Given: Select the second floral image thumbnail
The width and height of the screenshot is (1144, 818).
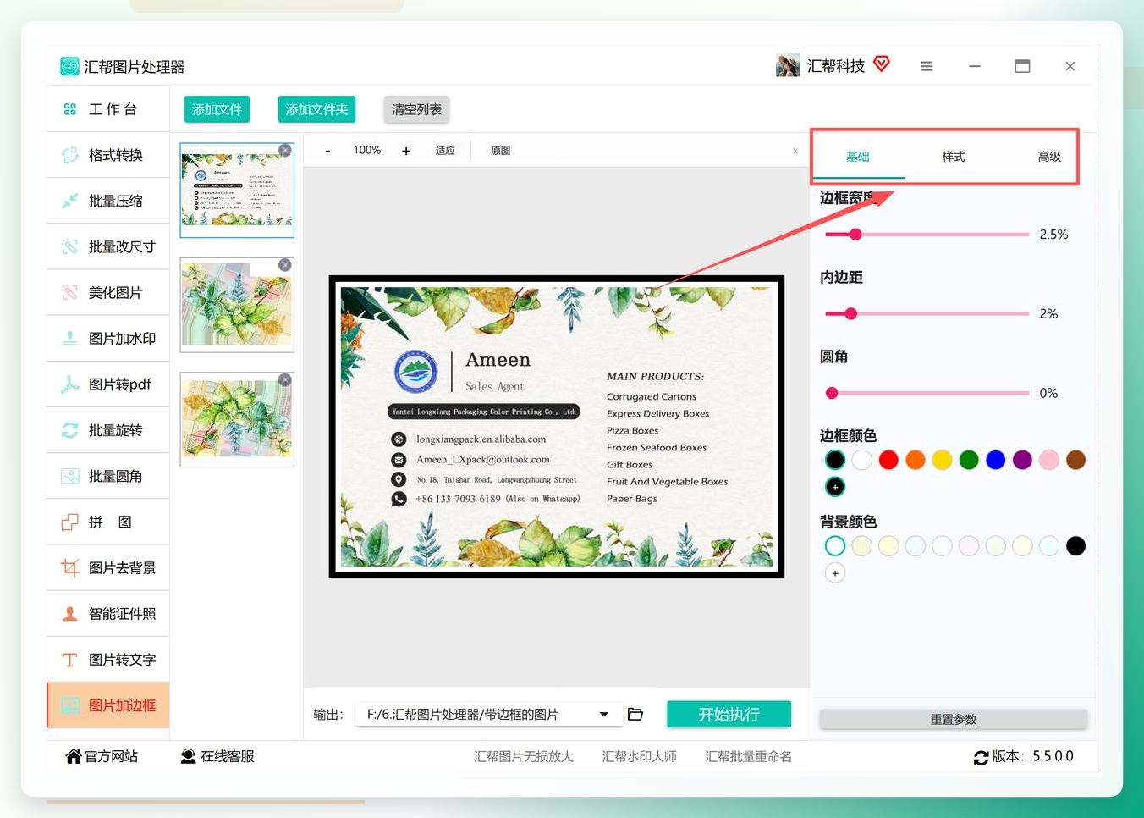Looking at the screenshot, I should [237, 305].
